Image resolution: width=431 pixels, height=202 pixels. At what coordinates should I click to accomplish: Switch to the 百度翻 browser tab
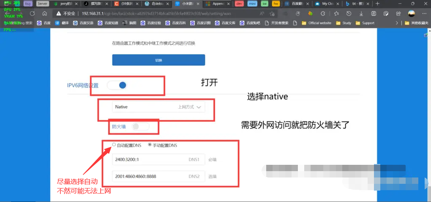tap(296, 4)
